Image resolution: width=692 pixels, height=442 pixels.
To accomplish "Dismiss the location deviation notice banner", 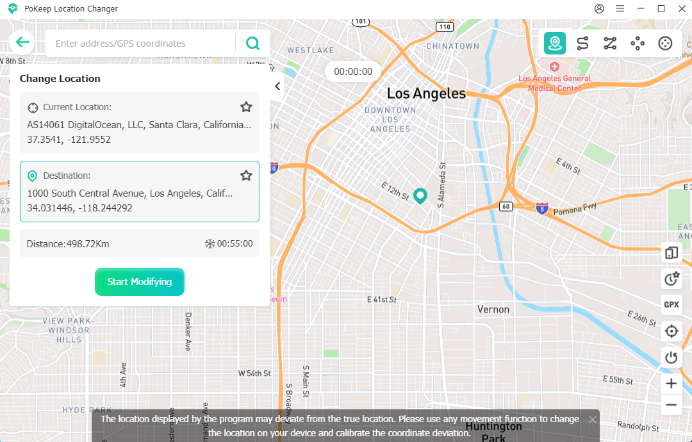I will [593, 420].
